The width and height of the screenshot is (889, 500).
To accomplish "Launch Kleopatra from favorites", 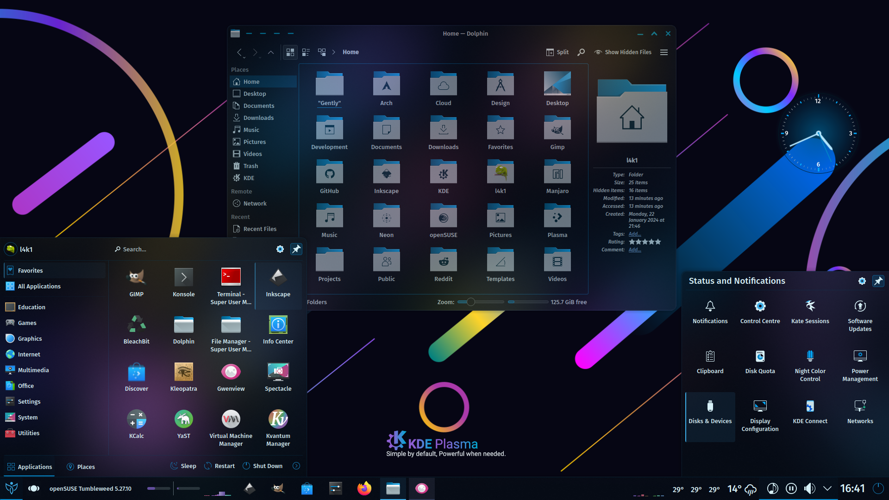I will click(x=183, y=377).
